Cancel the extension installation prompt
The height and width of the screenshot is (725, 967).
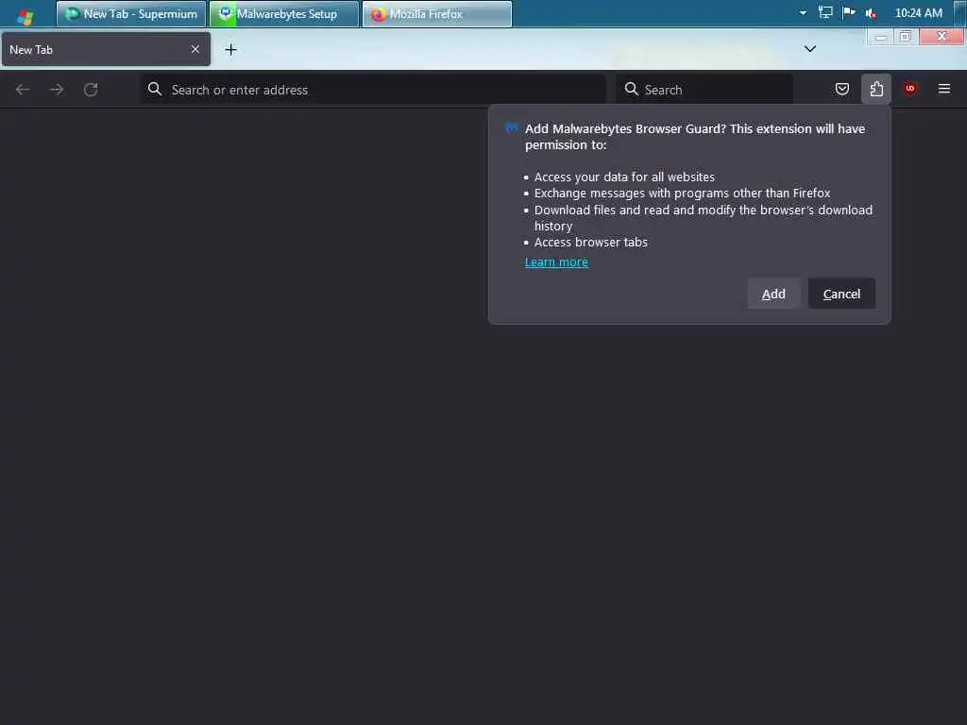click(x=841, y=294)
